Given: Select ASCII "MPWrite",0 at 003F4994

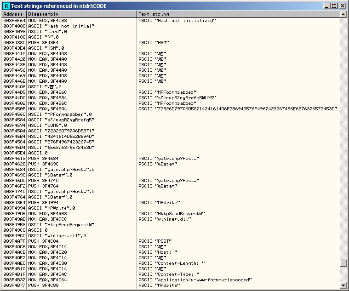Looking at the screenshot, I should coord(171,208).
